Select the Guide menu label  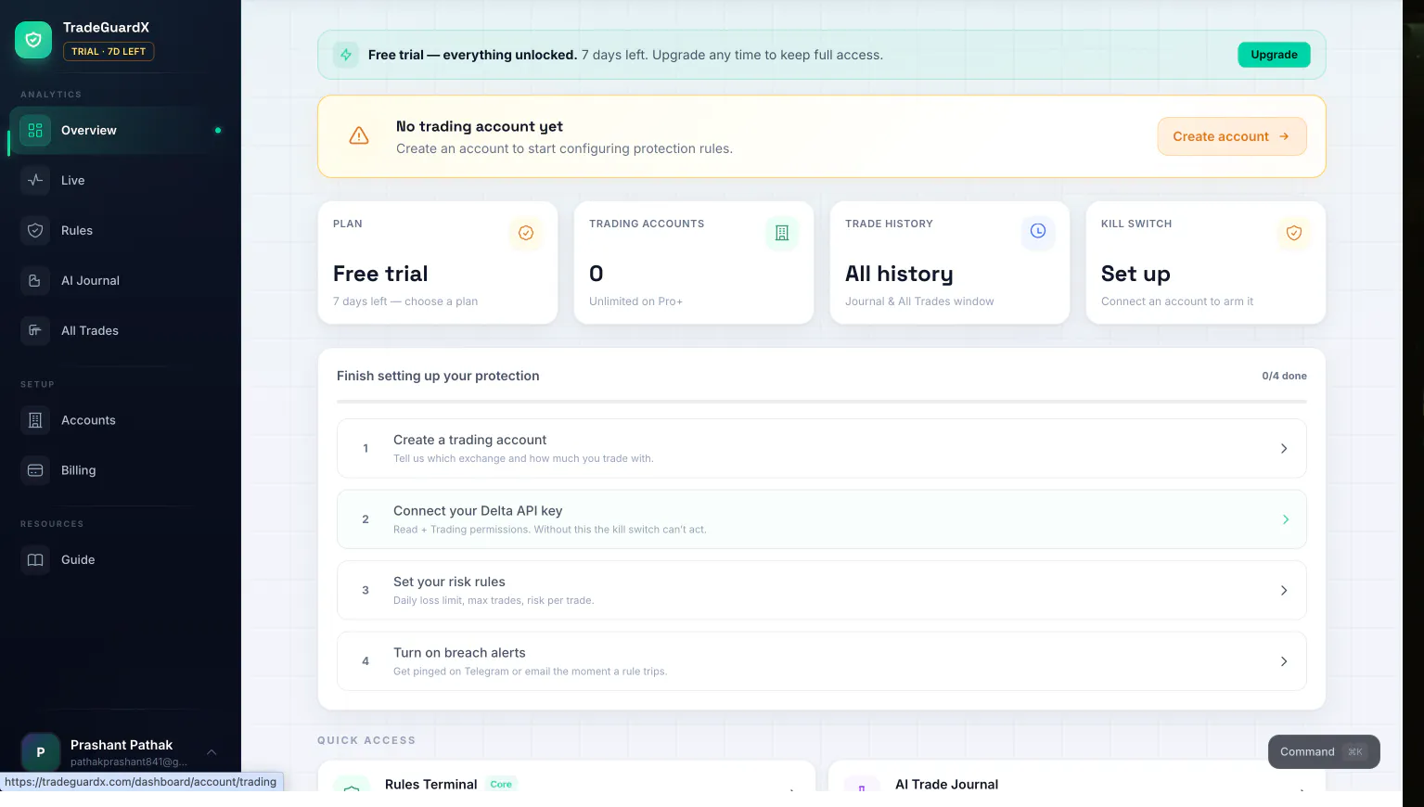(x=78, y=560)
